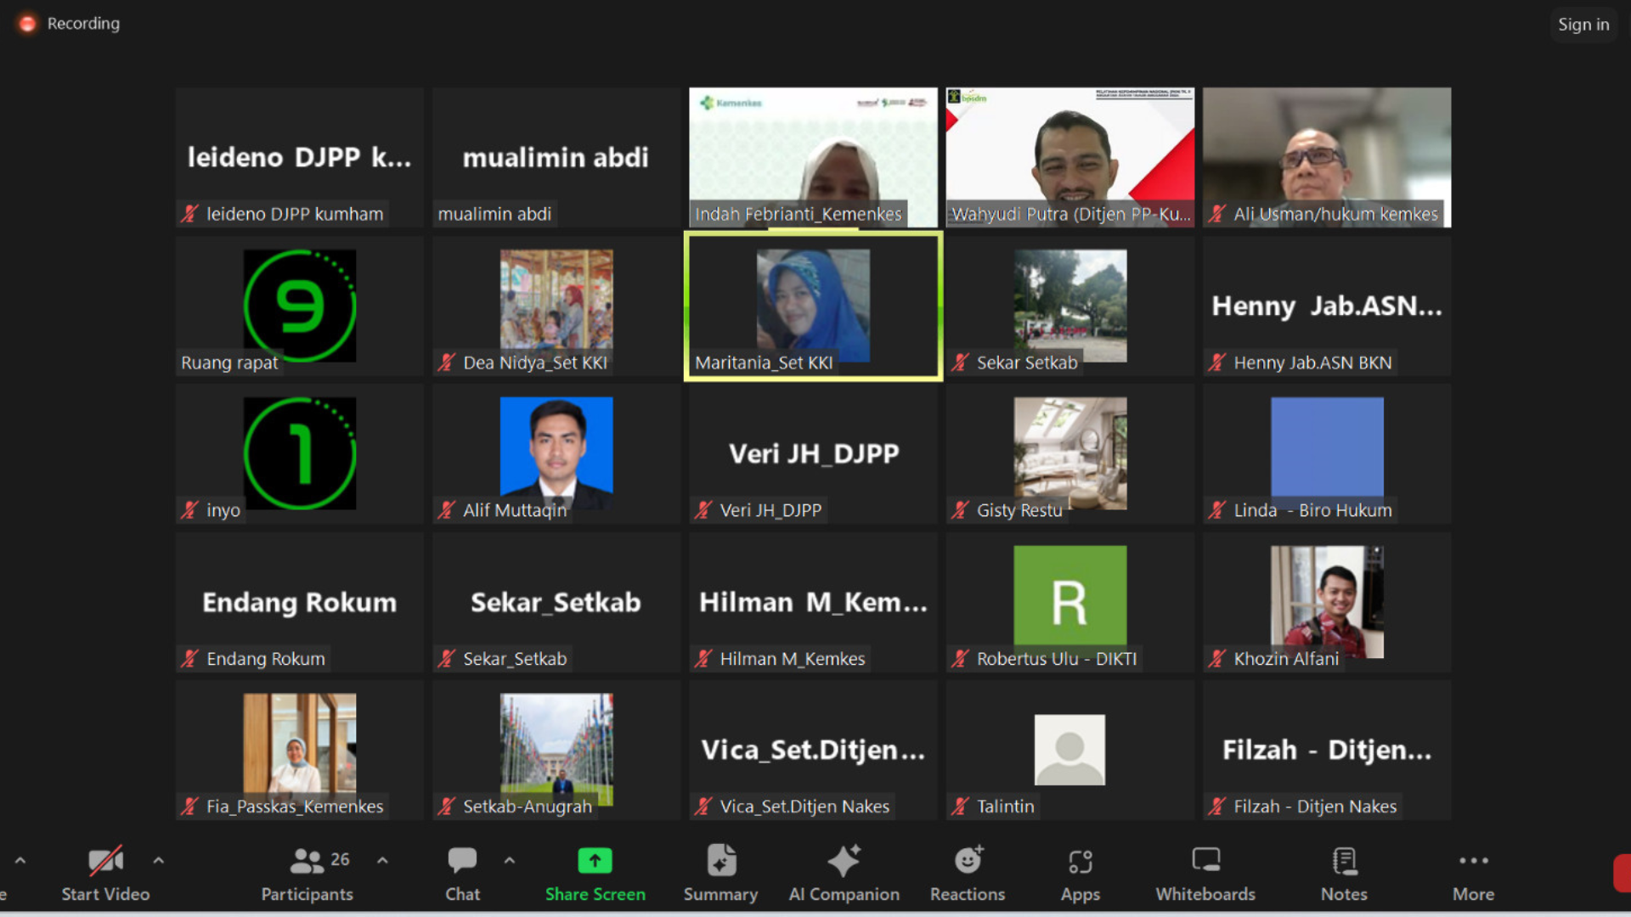The image size is (1631, 917).
Task: Click the muted mic icon on Linda - Biro Hukum
Action: [x=1217, y=510]
